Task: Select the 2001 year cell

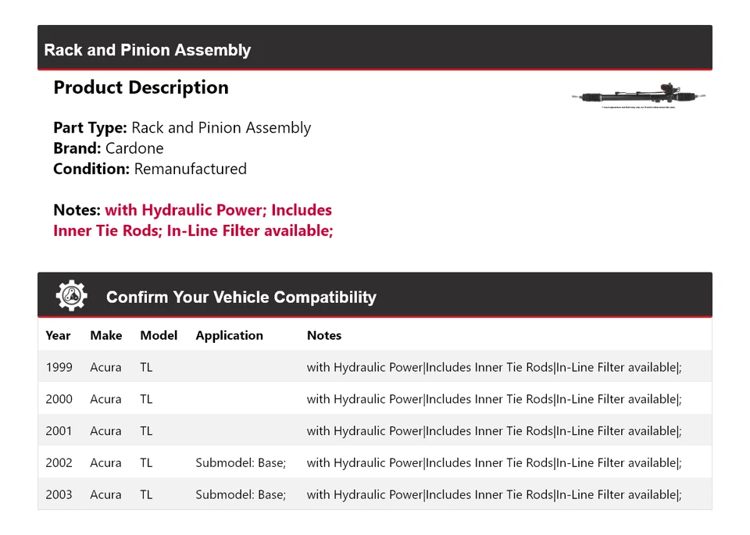Action: [59, 431]
